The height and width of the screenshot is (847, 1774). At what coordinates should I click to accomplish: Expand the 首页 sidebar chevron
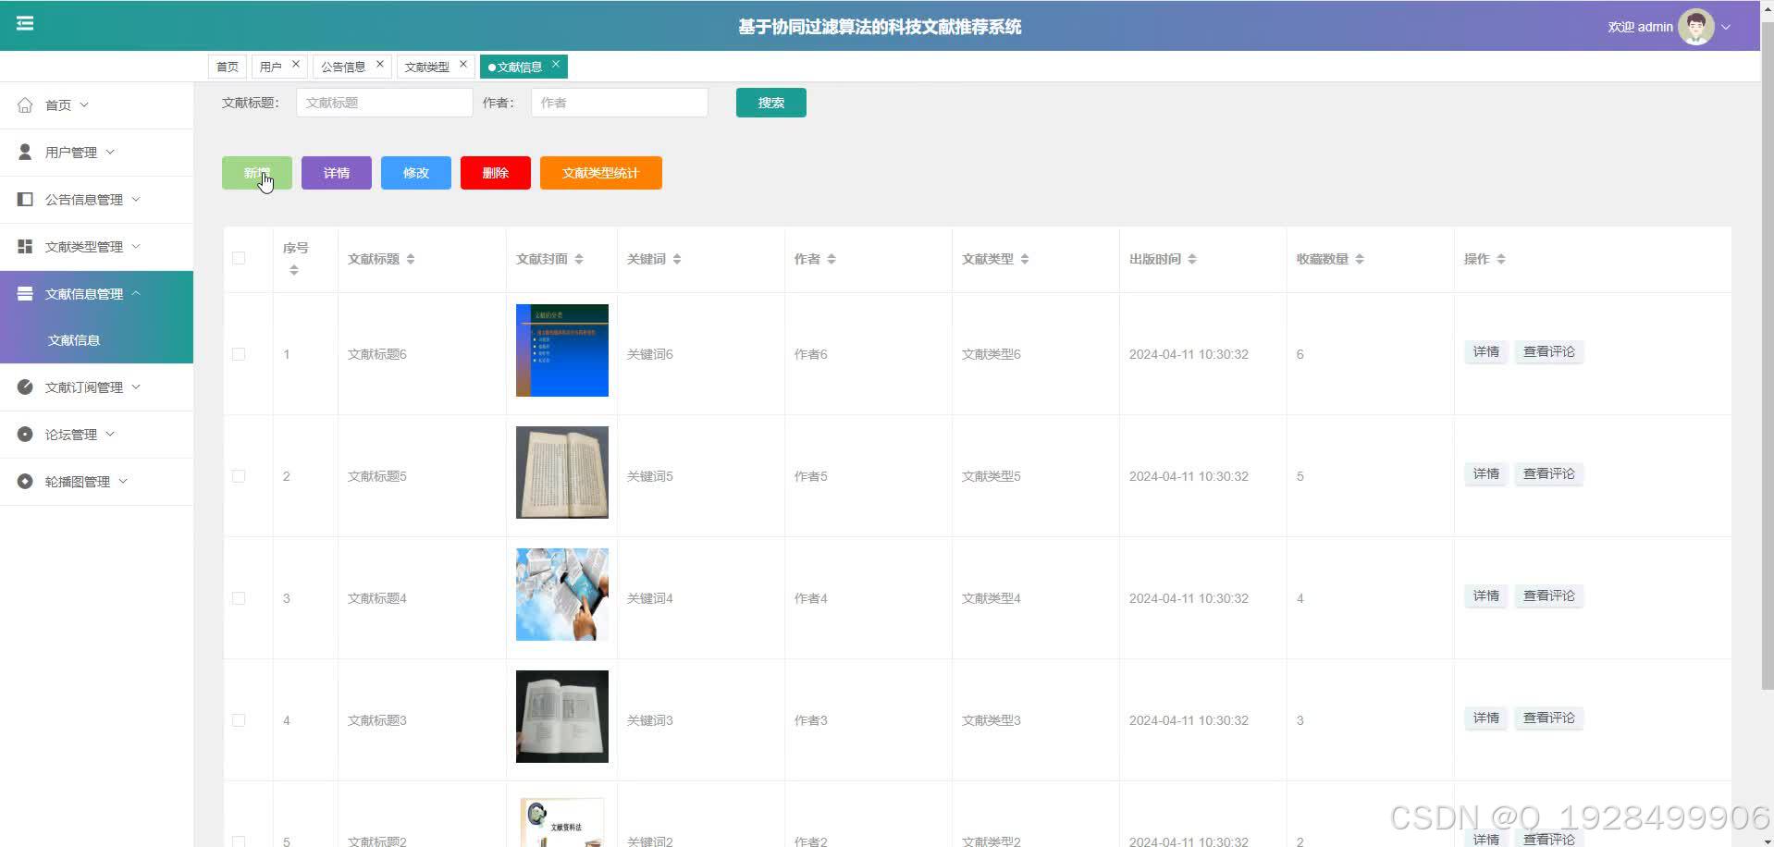[84, 104]
